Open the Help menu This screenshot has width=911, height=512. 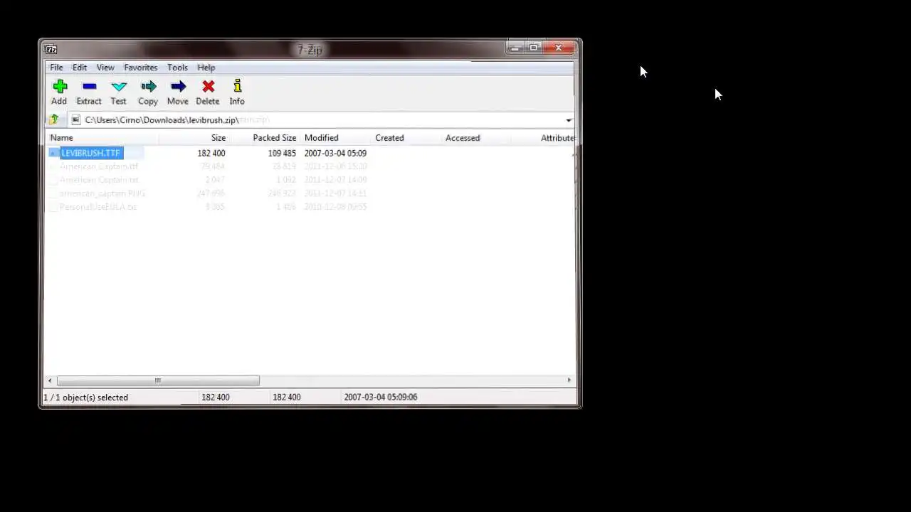(206, 68)
